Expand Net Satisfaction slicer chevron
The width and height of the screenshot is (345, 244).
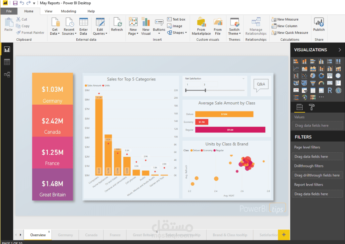[243, 78]
